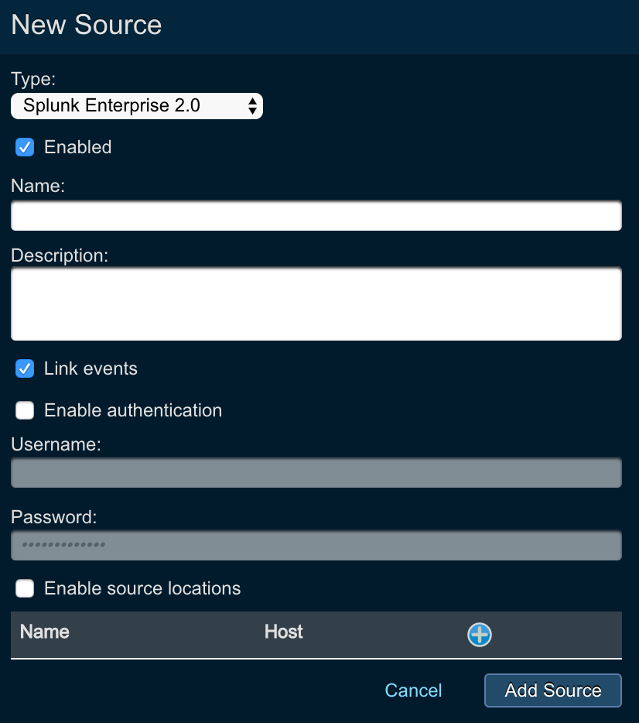Tick the Enable authentication checkbox
The image size is (639, 723).
coord(26,410)
